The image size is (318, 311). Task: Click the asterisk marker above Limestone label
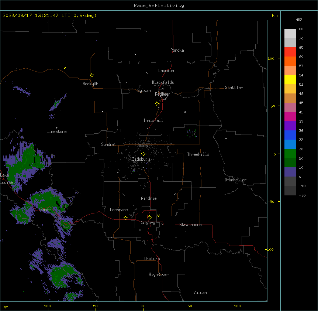coord(56,128)
